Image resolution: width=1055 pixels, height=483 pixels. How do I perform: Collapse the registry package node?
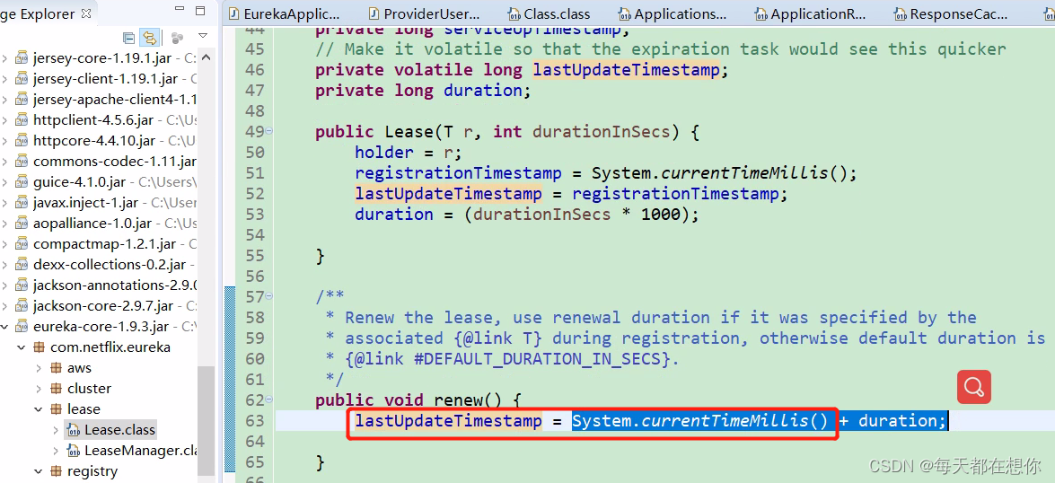[x=39, y=471]
